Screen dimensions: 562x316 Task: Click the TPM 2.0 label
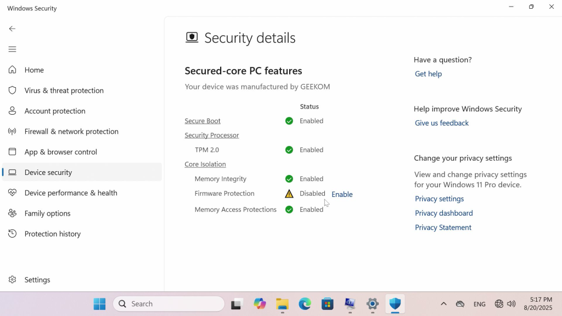pos(207,150)
